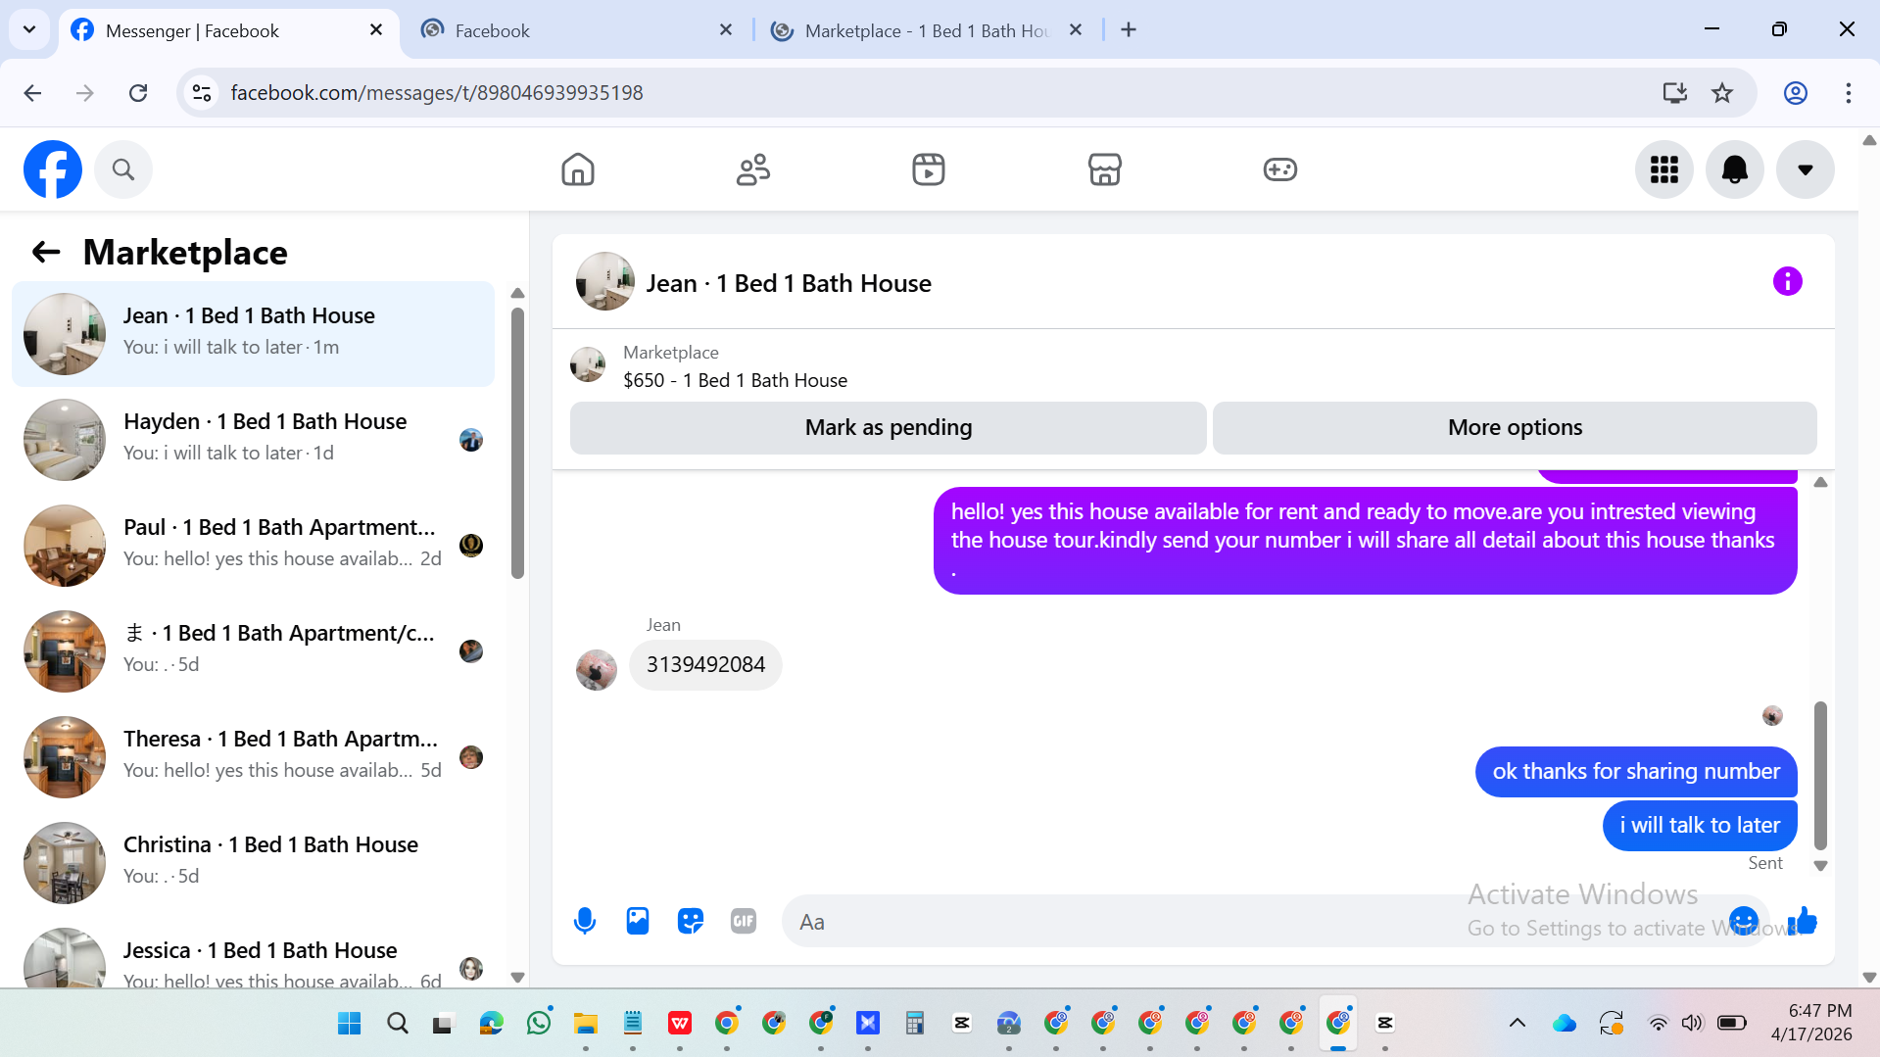Click Jean's avatar beside phone number message
Image resolution: width=1880 pixels, height=1057 pixels.
pos(597,670)
